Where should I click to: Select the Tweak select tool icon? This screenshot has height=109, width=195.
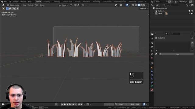(x=3, y=8)
